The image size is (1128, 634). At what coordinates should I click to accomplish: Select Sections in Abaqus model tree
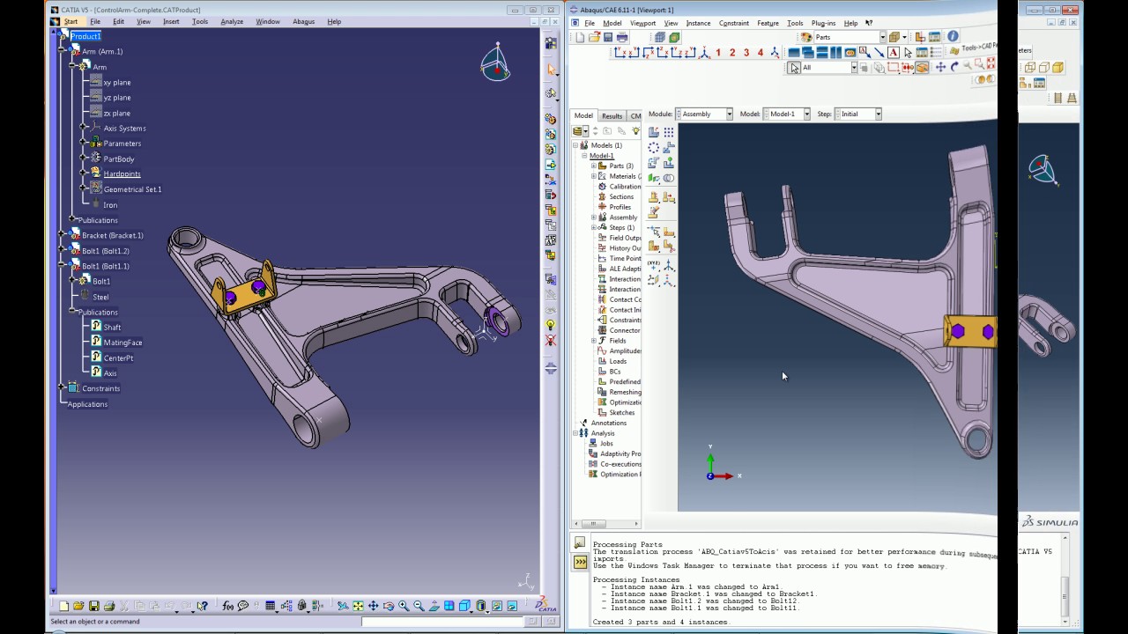(621, 196)
